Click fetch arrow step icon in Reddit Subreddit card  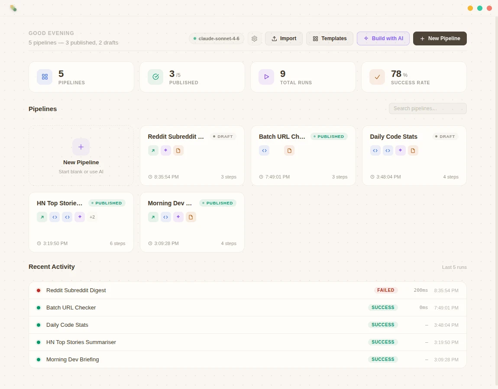tap(153, 150)
